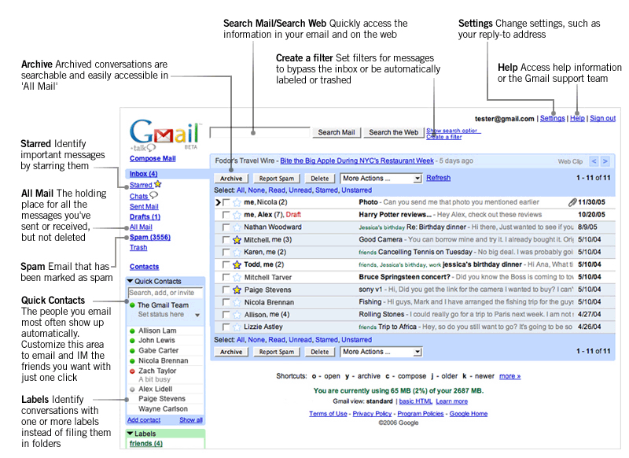Screen dimensions: 629x458
Task: Tick the checkbox for Nathan Woodward's message
Action: tap(226, 227)
